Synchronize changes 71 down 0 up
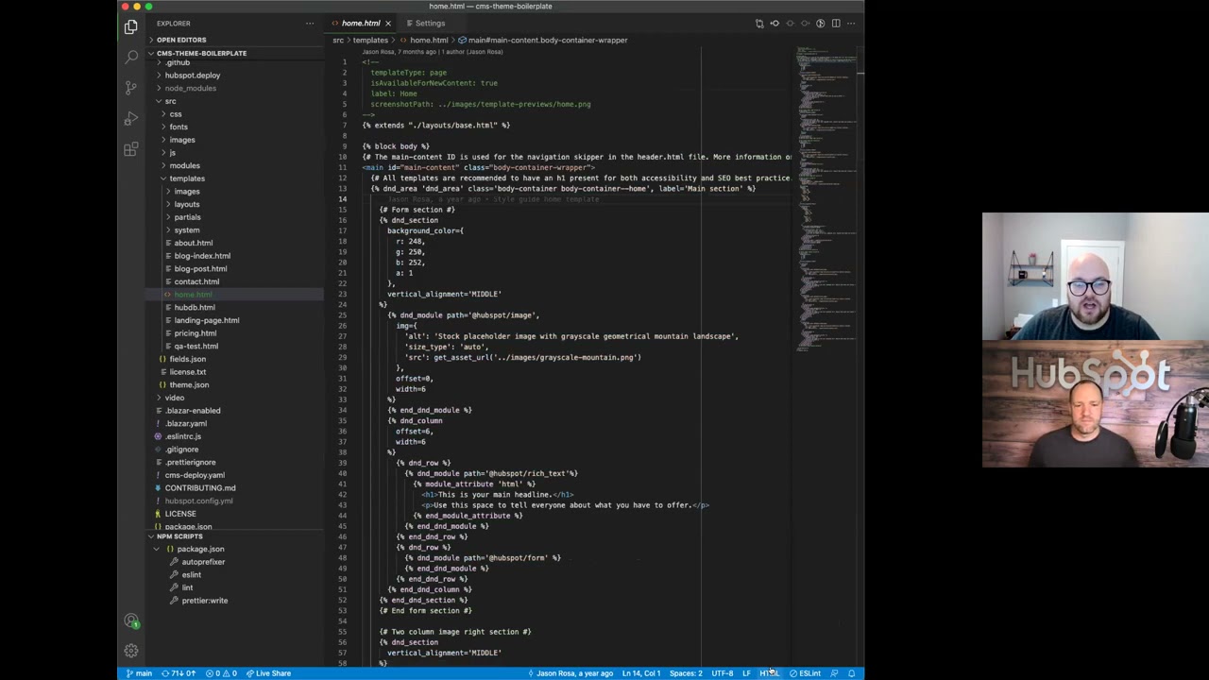Screen dimensions: 1209x680 click(x=179, y=673)
